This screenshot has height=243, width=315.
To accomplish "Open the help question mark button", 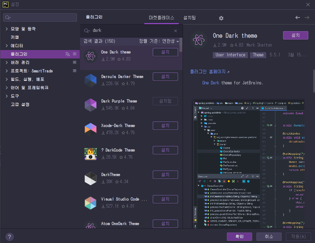I will pyautogui.click(x=9, y=237).
